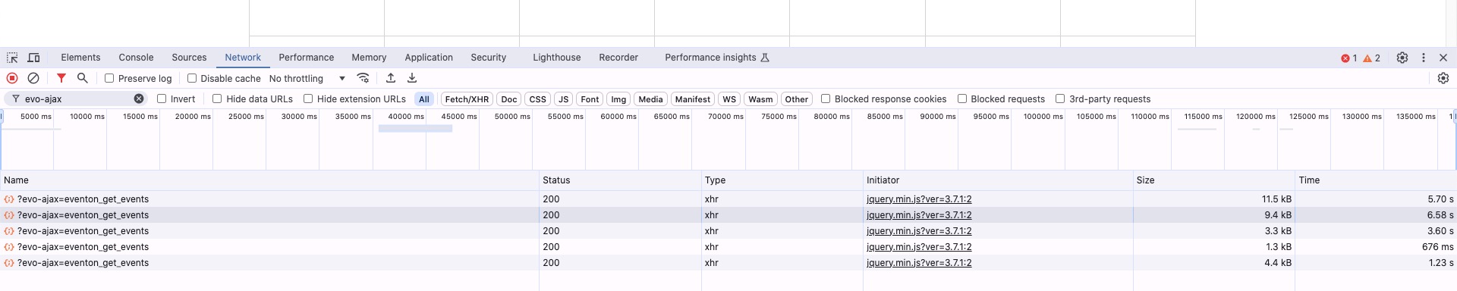
Task: Filter by Font requests
Action: click(590, 99)
